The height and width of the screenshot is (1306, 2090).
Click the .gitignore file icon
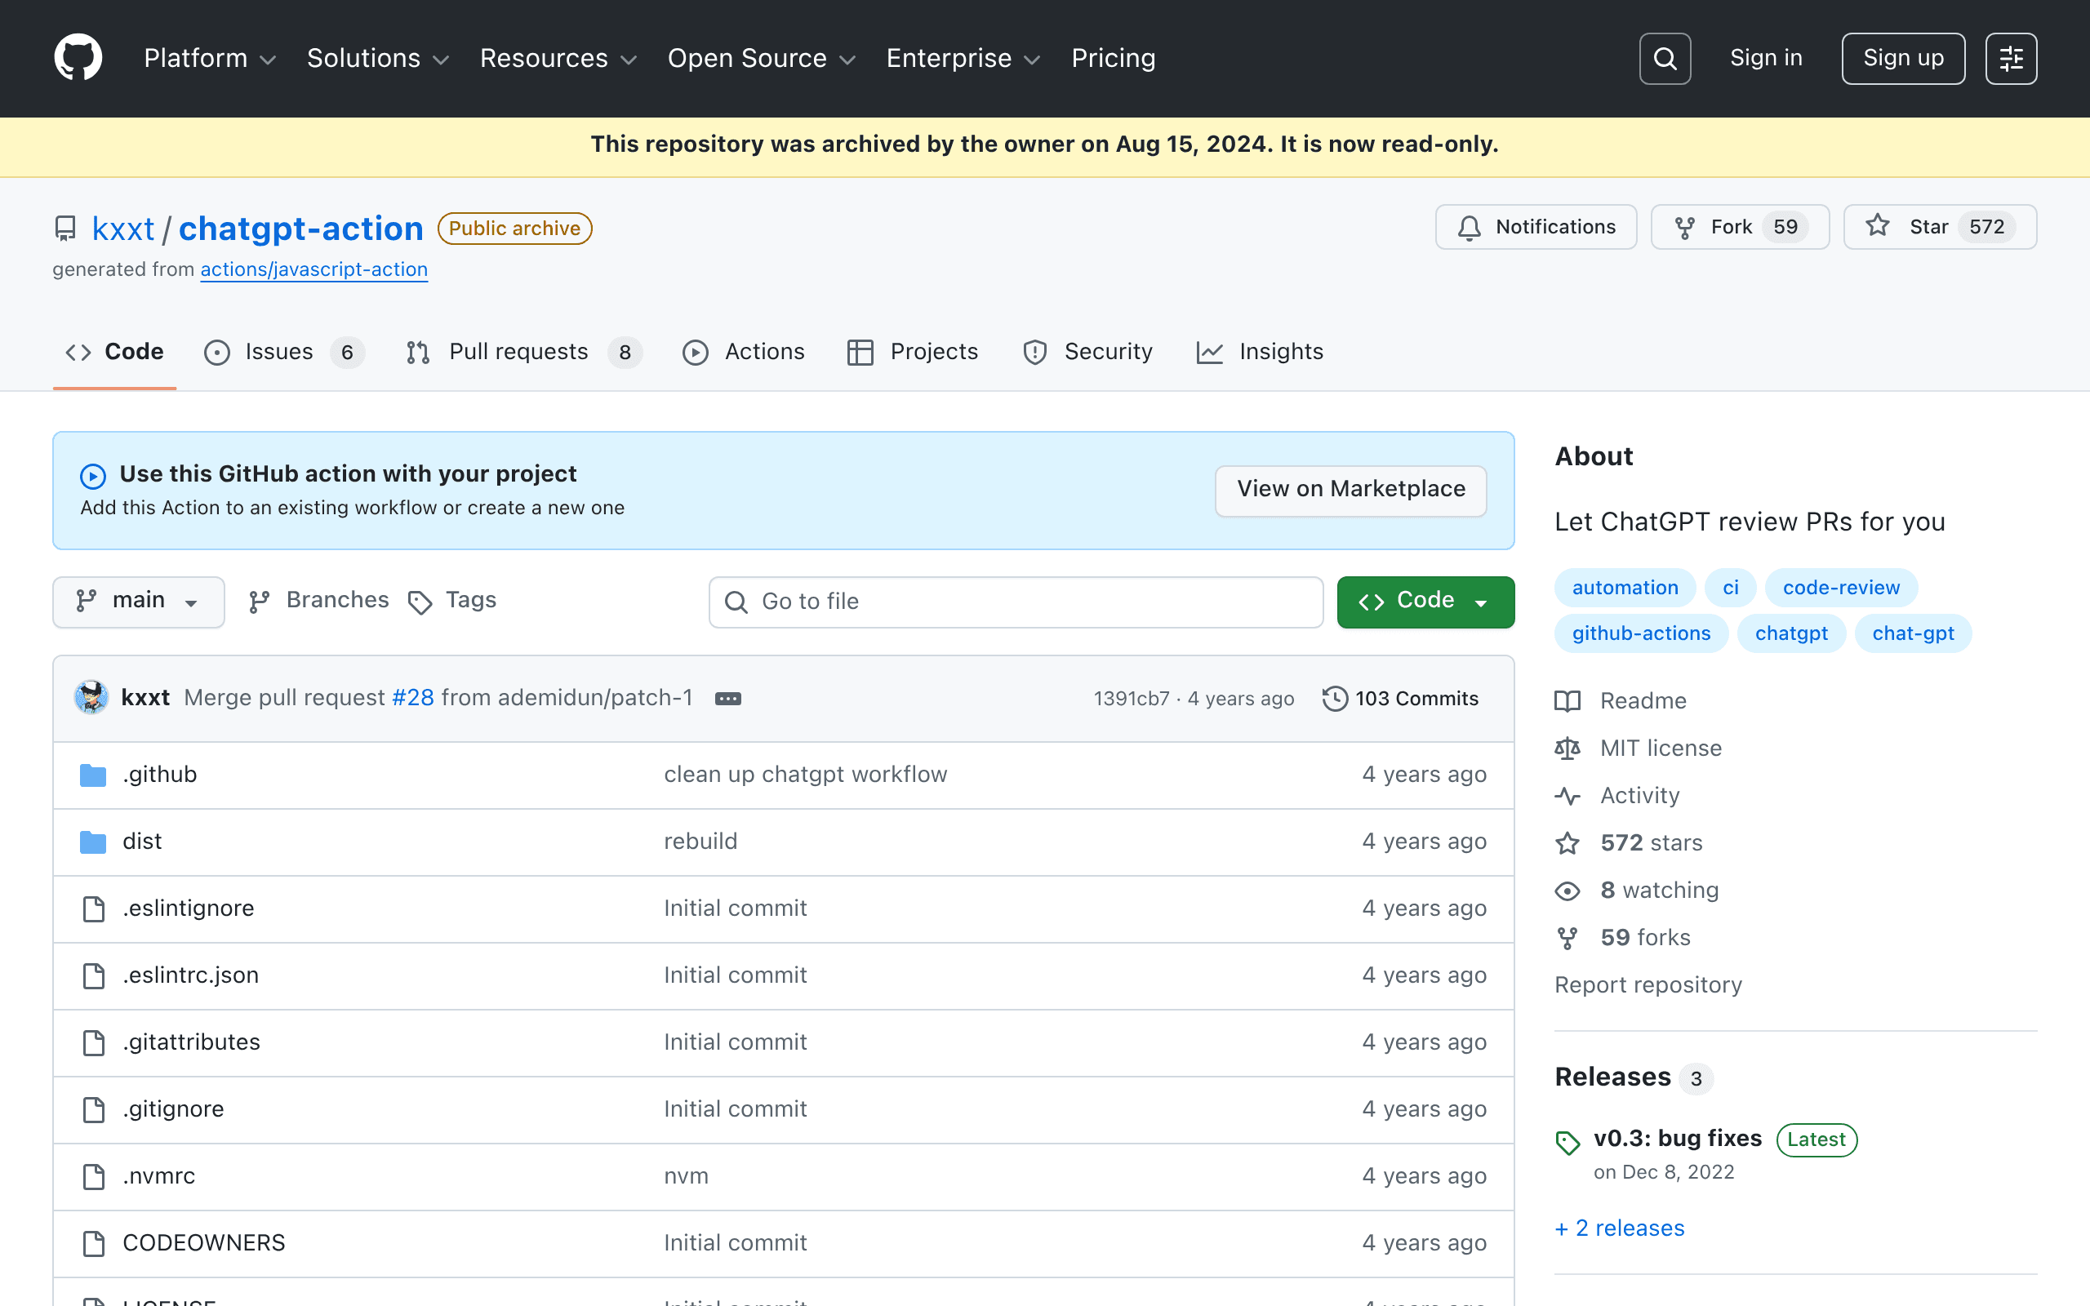(93, 1109)
